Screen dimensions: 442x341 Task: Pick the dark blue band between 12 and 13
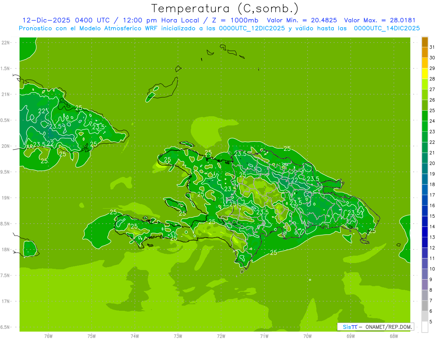(425, 242)
